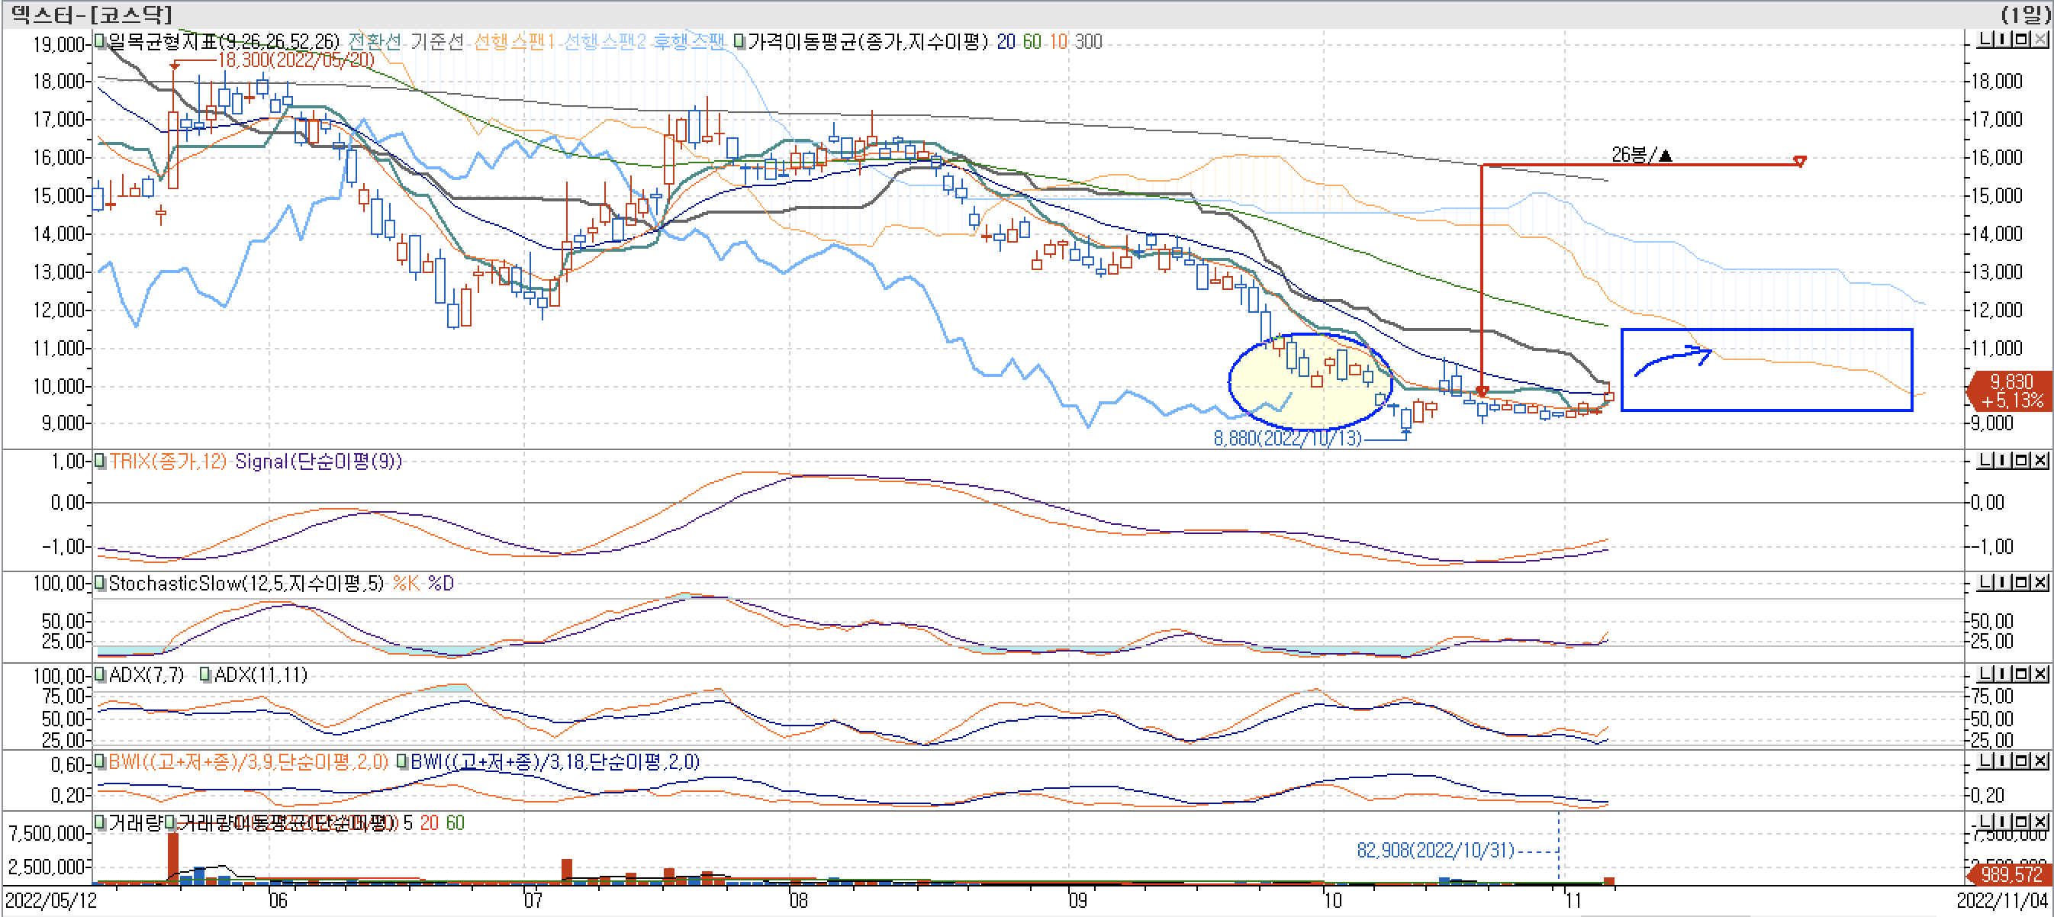The width and height of the screenshot is (2054, 917).
Task: Maximize the StochasticSlow indicator panel
Action: click(2021, 583)
